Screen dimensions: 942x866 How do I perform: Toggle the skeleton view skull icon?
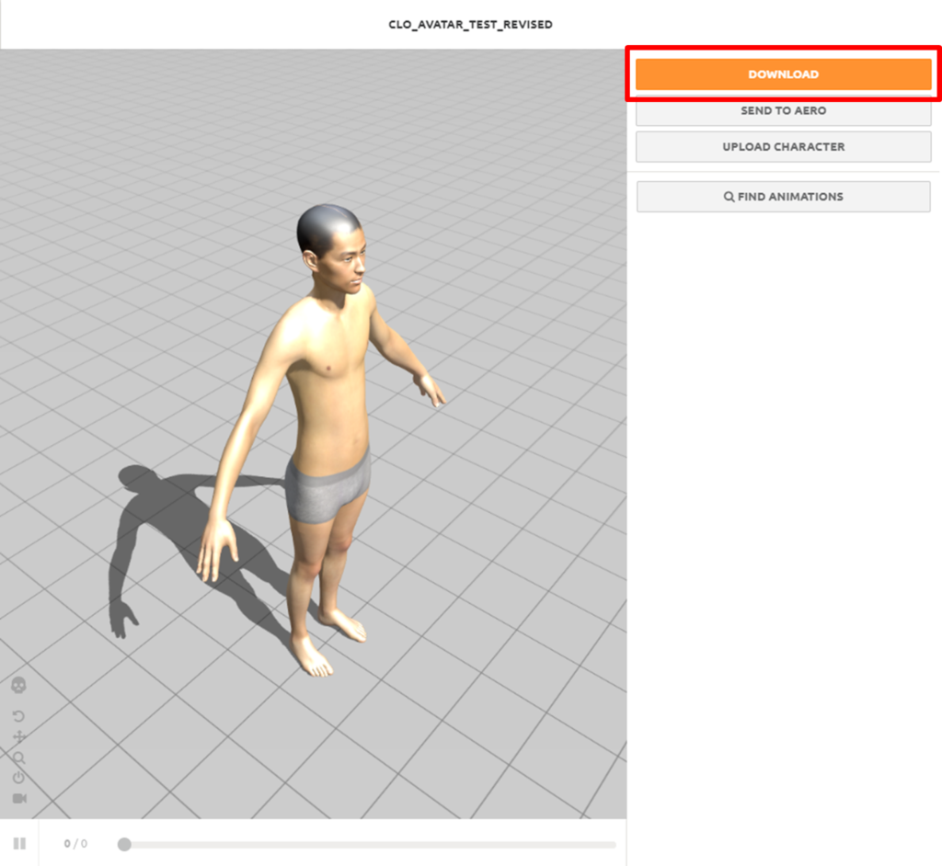(18, 685)
